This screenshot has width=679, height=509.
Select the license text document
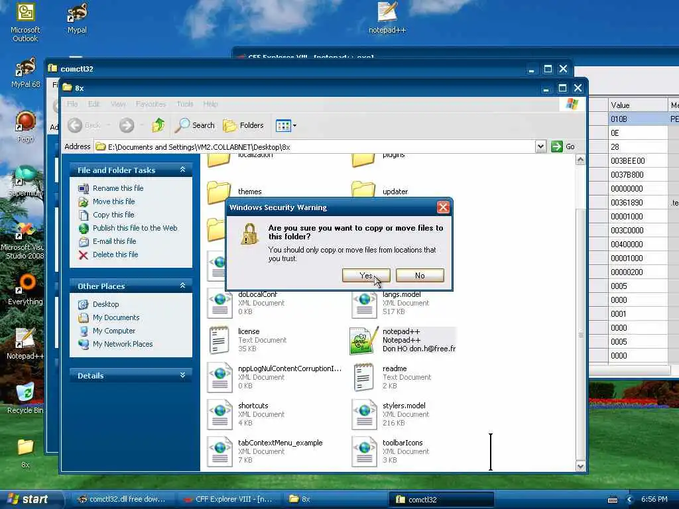point(247,340)
